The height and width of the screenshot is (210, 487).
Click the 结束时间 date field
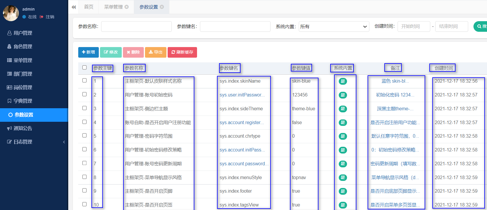[452, 26]
